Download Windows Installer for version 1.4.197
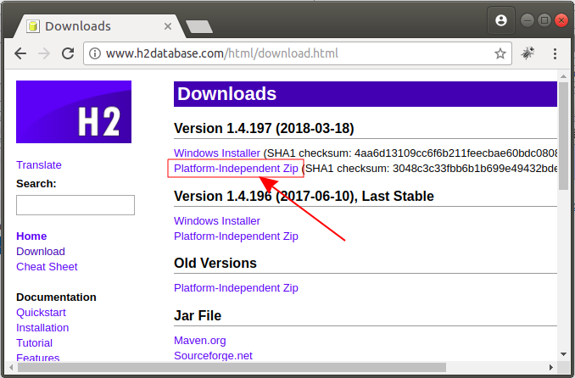This screenshot has width=575, height=378. [x=217, y=153]
